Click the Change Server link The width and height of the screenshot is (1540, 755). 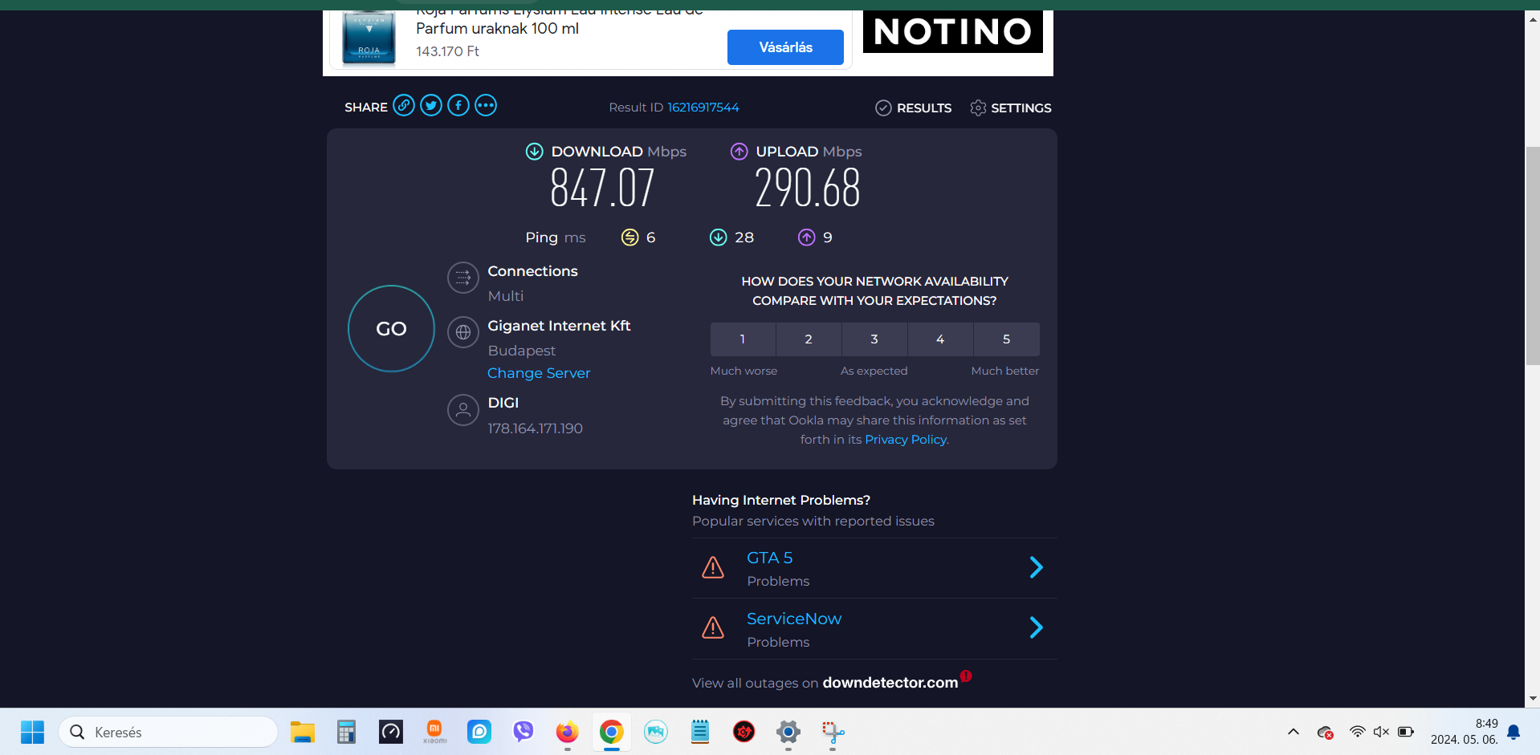(539, 373)
